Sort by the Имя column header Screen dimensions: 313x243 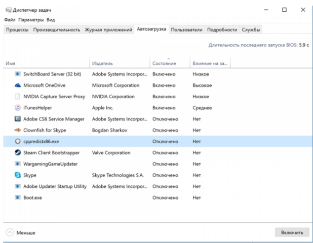click(47, 63)
